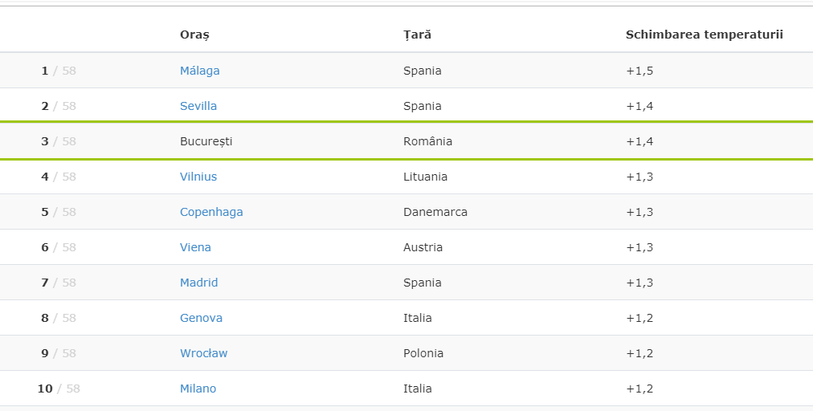Click rank 1 / 58 cell
The width and height of the screenshot is (813, 411).
[x=59, y=71]
